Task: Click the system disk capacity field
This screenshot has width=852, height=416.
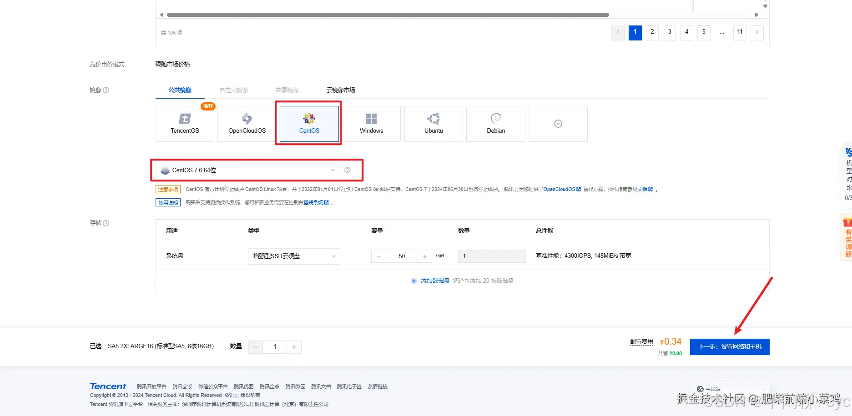Action: [x=402, y=256]
